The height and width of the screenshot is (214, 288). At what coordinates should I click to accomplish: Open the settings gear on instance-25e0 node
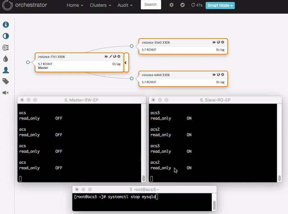pyautogui.click(x=222, y=42)
